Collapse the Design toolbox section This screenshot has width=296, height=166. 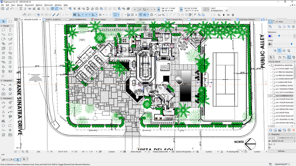[1, 26]
